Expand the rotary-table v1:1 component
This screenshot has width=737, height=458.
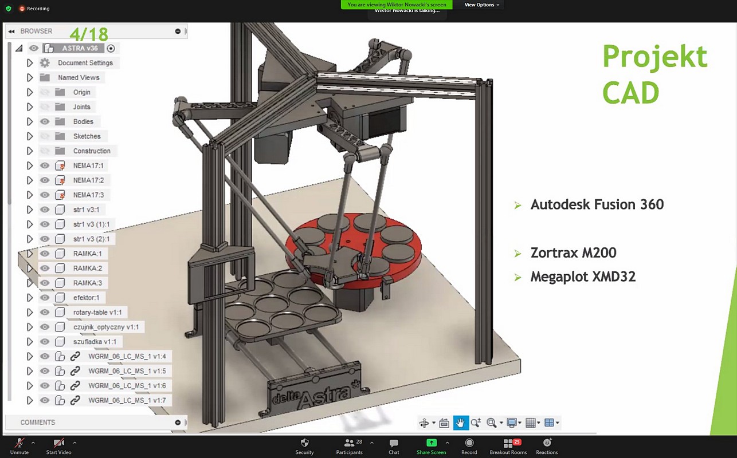click(30, 313)
